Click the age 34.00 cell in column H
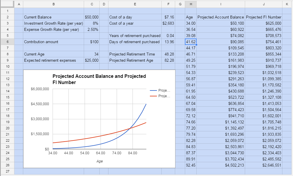The width and height of the screenshot is (293, 176). 191,23
